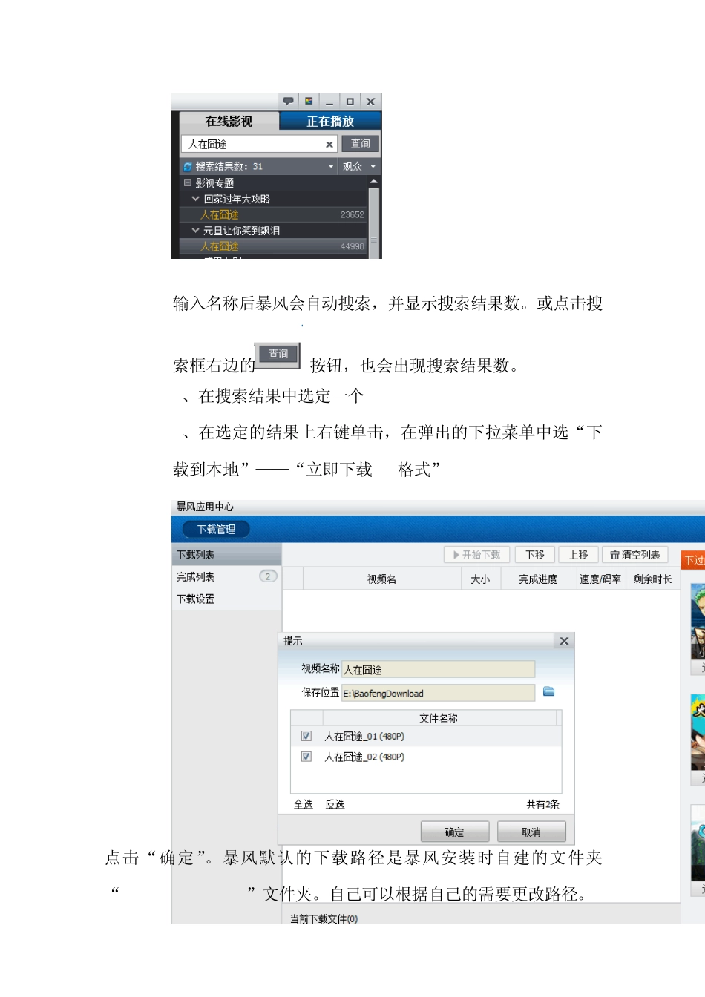The height and width of the screenshot is (997, 705).
Task: Collapse the 元旦让你笑到飙泪 group
Action: click(196, 231)
